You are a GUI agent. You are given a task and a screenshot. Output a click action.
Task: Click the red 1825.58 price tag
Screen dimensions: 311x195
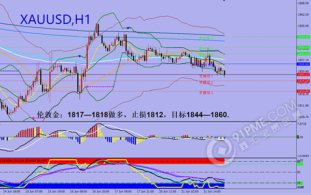tap(303, 81)
